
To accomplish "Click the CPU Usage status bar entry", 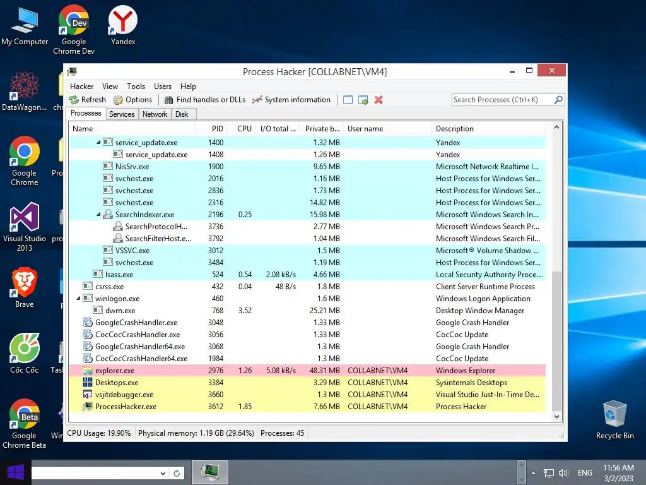I will click(x=99, y=433).
